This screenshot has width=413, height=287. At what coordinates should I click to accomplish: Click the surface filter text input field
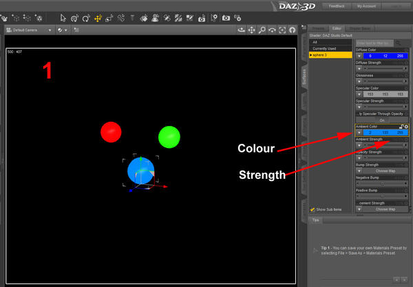click(x=374, y=43)
